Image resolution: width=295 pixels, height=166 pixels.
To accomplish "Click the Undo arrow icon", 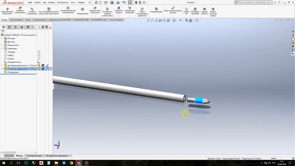I will (124, 2).
